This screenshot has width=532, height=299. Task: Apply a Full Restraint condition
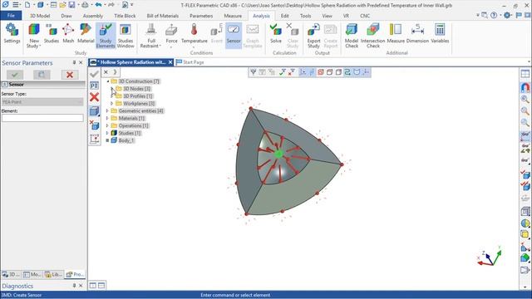(x=151, y=36)
